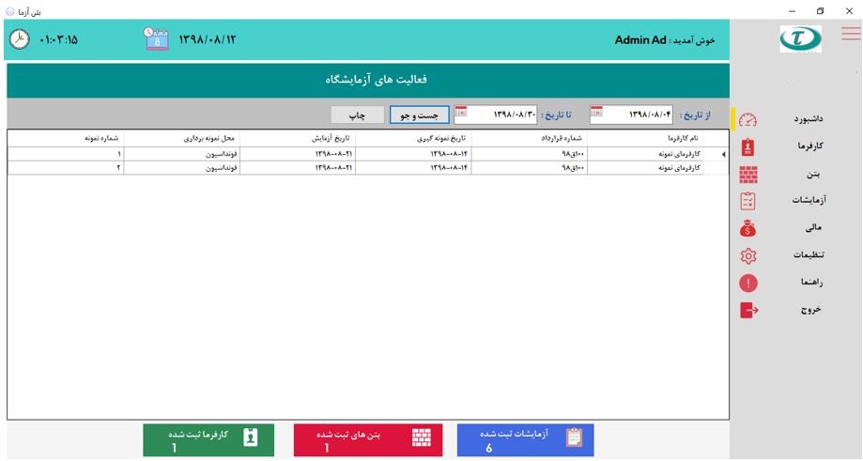Screen dimensions: 863x461
Task: Click the Exit (خروج) door icon
Action: click(748, 310)
